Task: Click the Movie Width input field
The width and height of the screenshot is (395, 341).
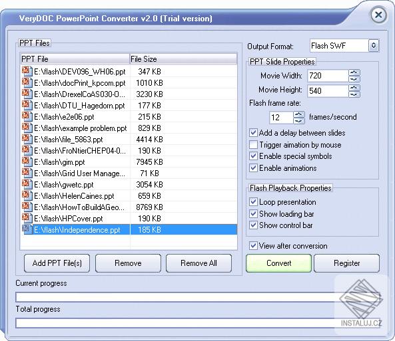Action: pyautogui.click(x=328, y=76)
